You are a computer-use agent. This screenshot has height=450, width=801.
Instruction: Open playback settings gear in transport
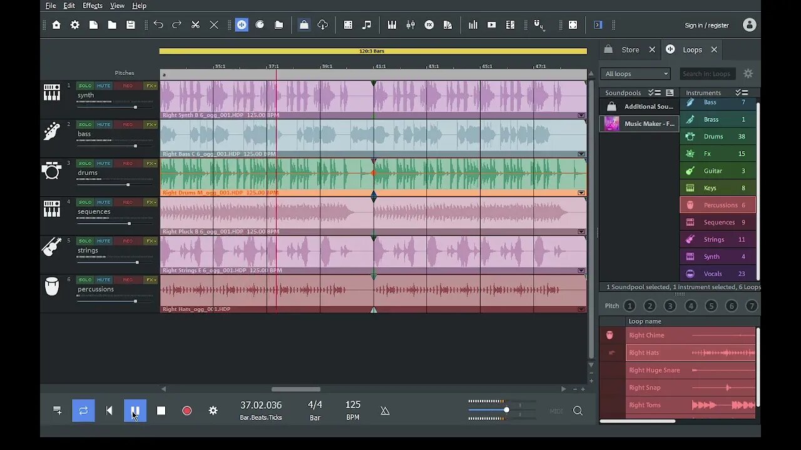coord(213,411)
